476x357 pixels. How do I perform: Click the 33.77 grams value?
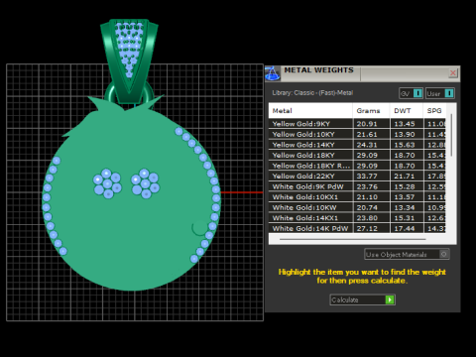(367, 177)
